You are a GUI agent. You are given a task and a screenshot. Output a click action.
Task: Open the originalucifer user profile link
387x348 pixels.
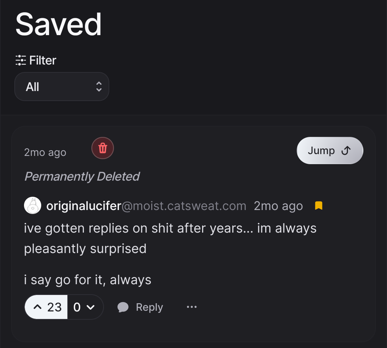coord(83,206)
